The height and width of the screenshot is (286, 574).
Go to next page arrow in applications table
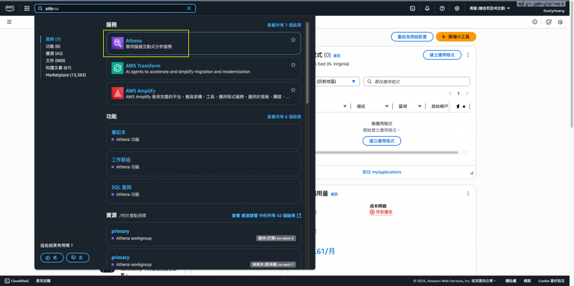tap(467, 93)
